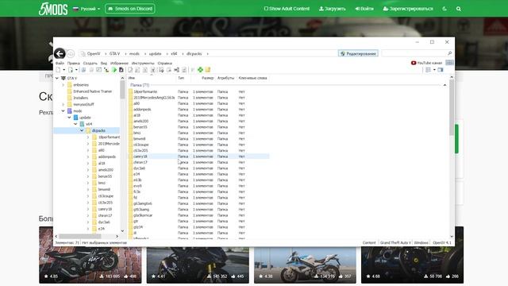The width and height of the screenshot is (508, 286).
Task: Collapse the GTA V root tree node
Action: [57, 78]
